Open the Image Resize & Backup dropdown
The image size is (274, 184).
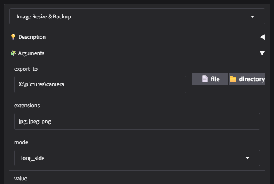pyautogui.click(x=137, y=16)
